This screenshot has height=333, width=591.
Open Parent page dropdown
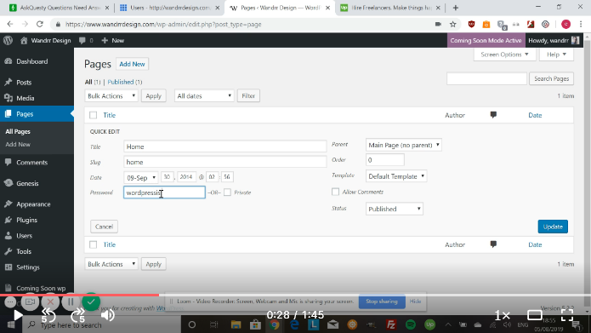click(x=403, y=145)
